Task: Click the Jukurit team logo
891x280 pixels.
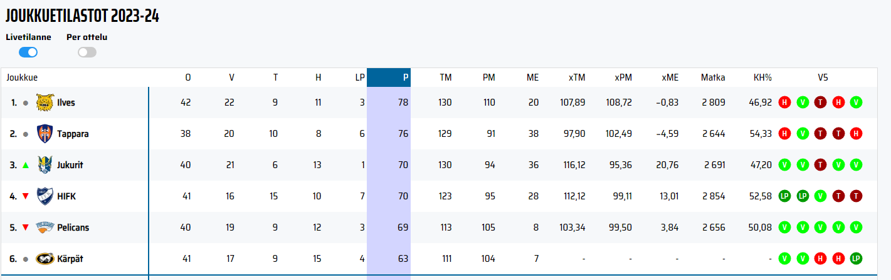Action: [x=45, y=165]
